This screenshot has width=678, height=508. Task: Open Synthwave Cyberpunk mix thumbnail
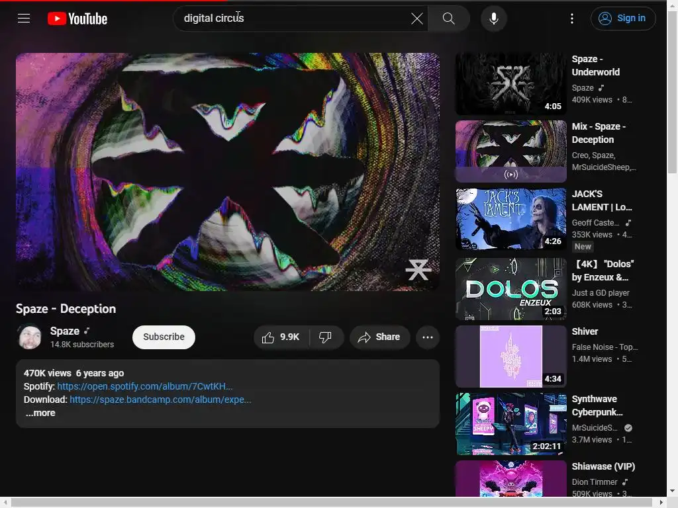click(511, 424)
